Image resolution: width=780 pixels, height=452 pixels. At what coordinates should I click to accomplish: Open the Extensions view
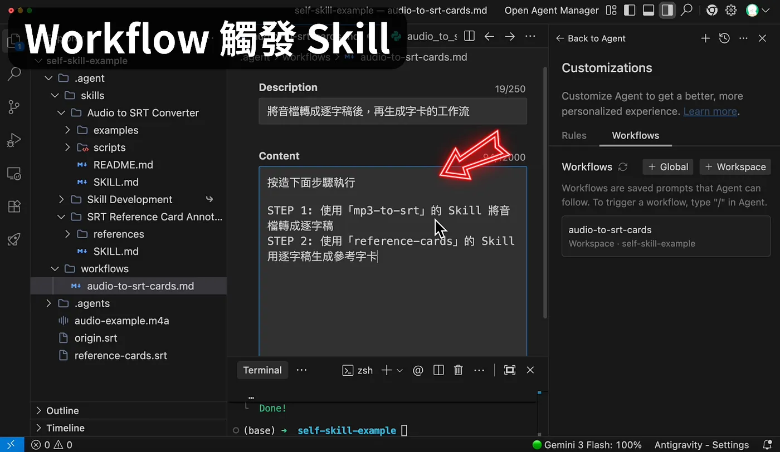pos(14,207)
